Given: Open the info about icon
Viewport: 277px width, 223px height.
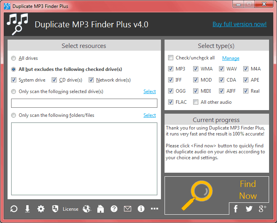Looking at the screenshot, I should pyautogui.click(x=141, y=209).
